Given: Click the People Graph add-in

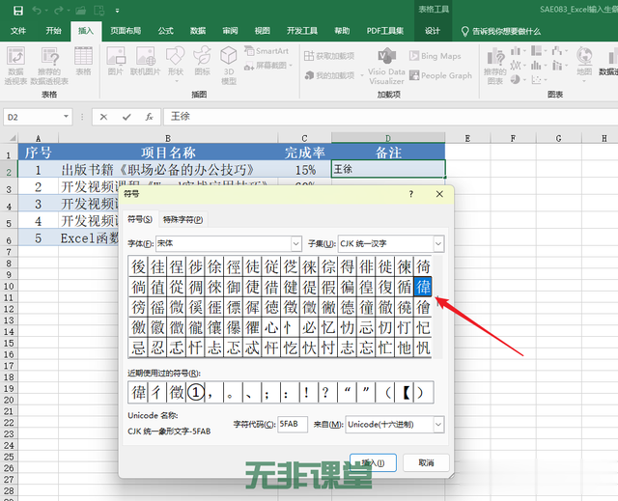Looking at the screenshot, I should [440, 75].
